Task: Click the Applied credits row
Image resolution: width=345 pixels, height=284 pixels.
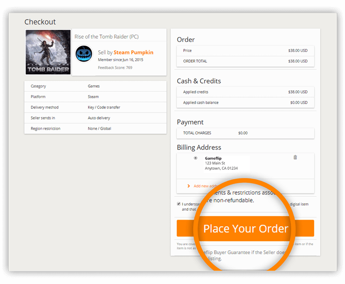Action: click(x=245, y=92)
